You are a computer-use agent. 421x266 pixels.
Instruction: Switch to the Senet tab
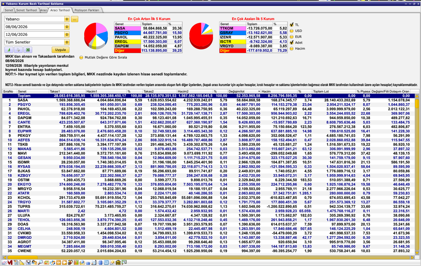coord(9,11)
